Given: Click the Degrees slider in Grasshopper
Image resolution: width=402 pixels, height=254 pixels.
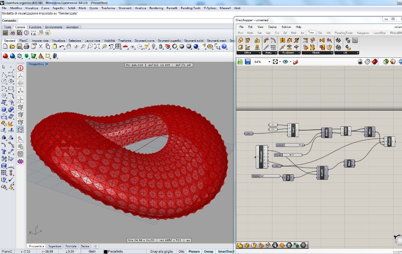Looking at the screenshot, I should point(266,176).
